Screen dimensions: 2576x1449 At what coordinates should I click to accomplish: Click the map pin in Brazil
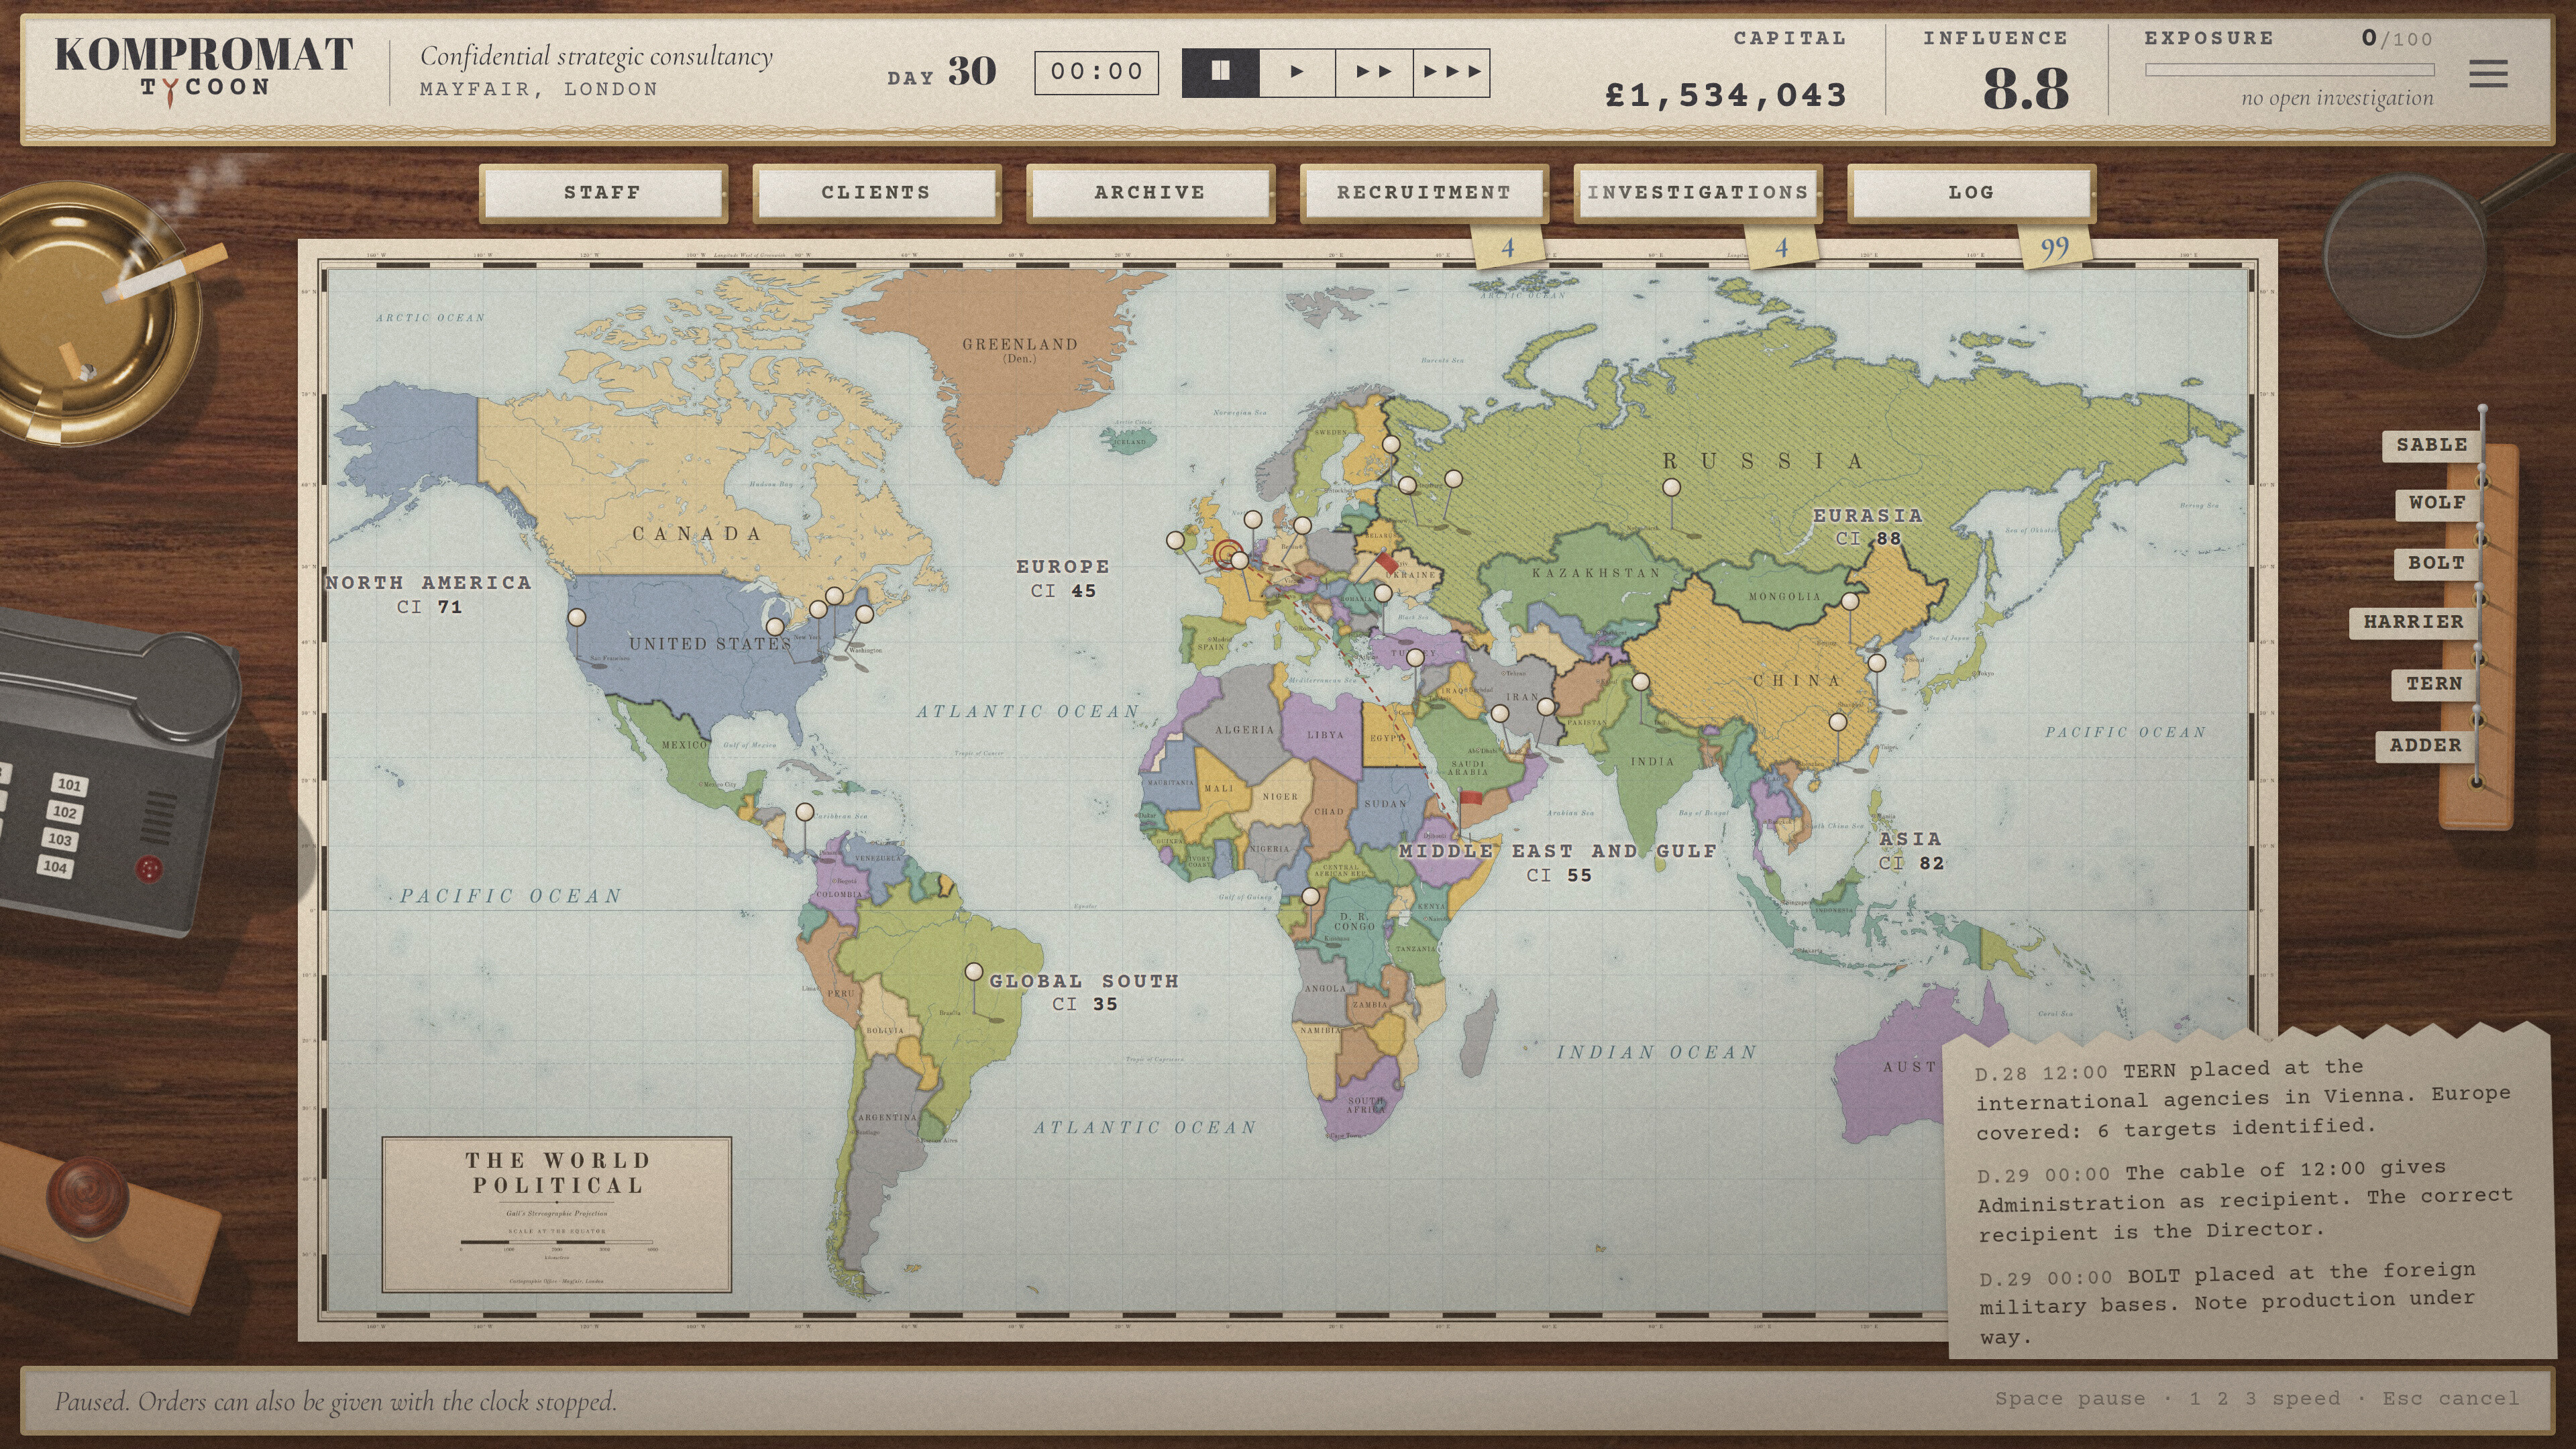[973, 971]
